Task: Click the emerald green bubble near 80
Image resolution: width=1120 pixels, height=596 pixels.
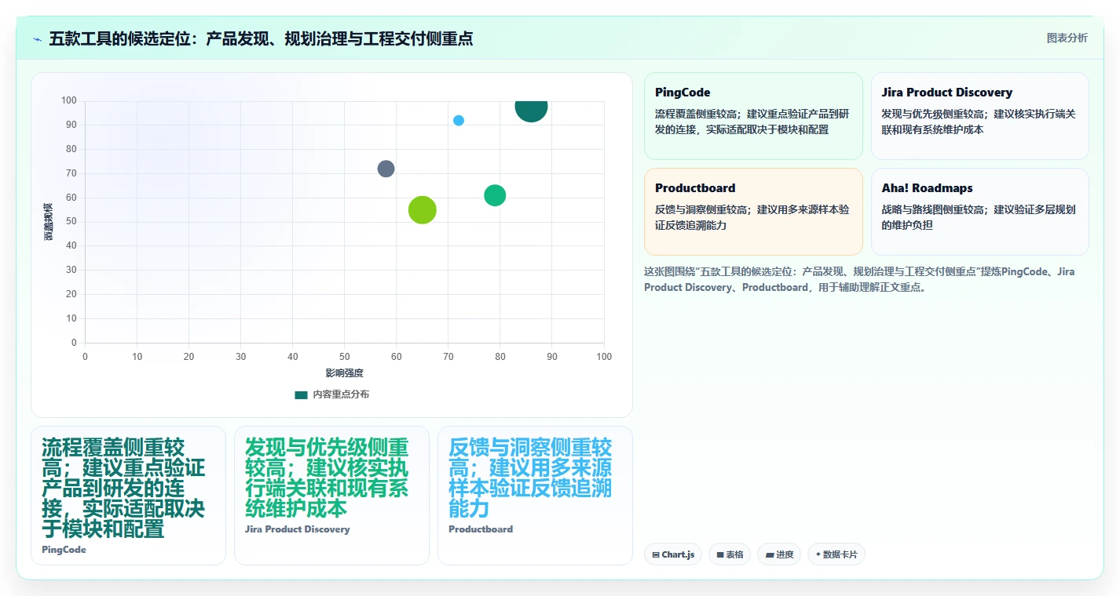Action: (495, 195)
